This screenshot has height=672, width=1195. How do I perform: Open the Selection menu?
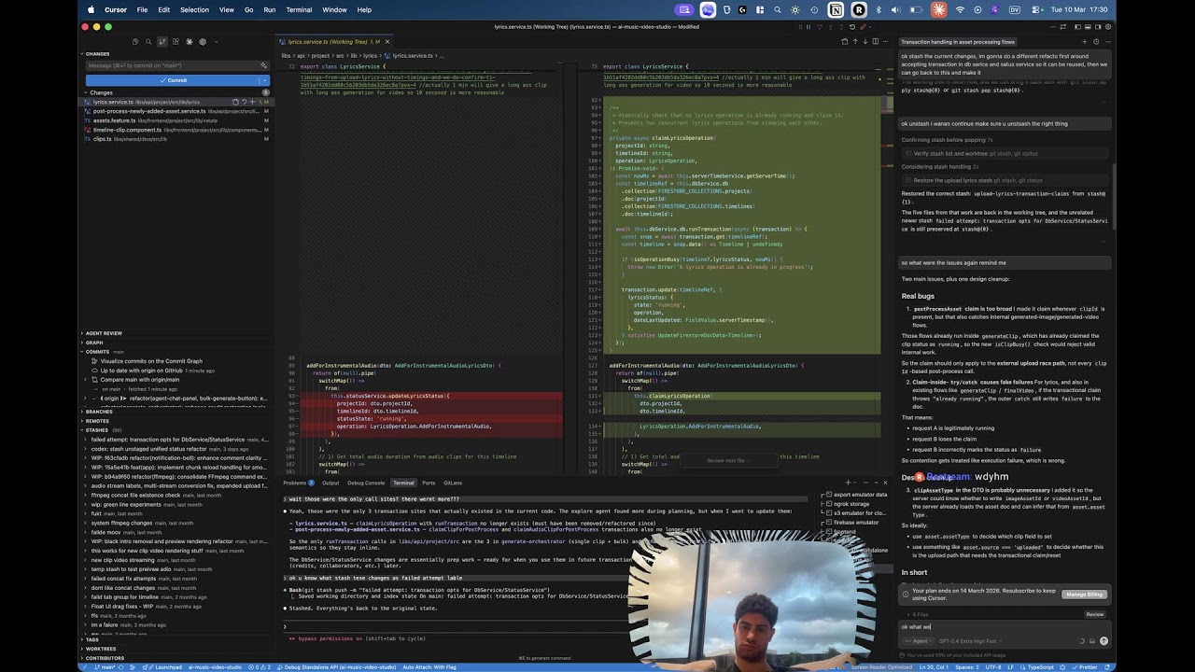click(x=194, y=9)
